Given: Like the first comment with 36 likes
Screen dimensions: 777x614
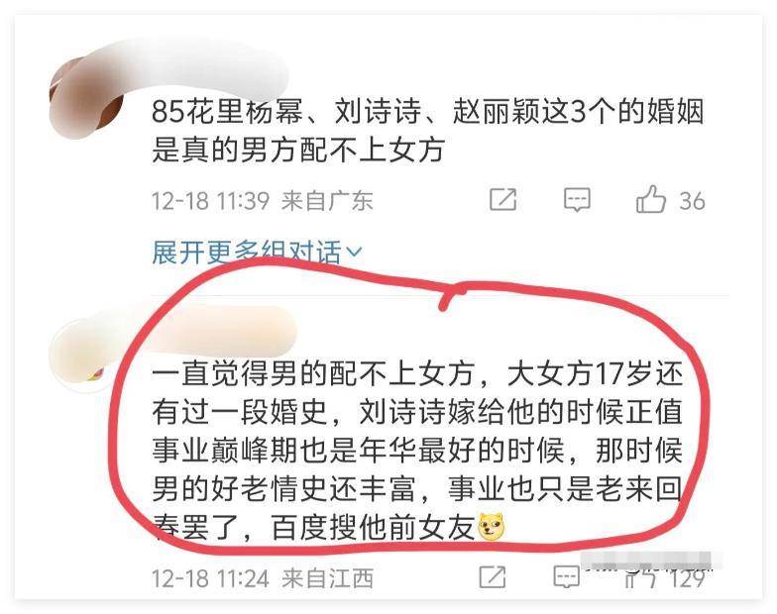Looking at the screenshot, I should 650,199.
